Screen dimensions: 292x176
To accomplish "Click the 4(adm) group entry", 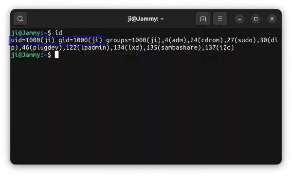I will click(175, 40).
